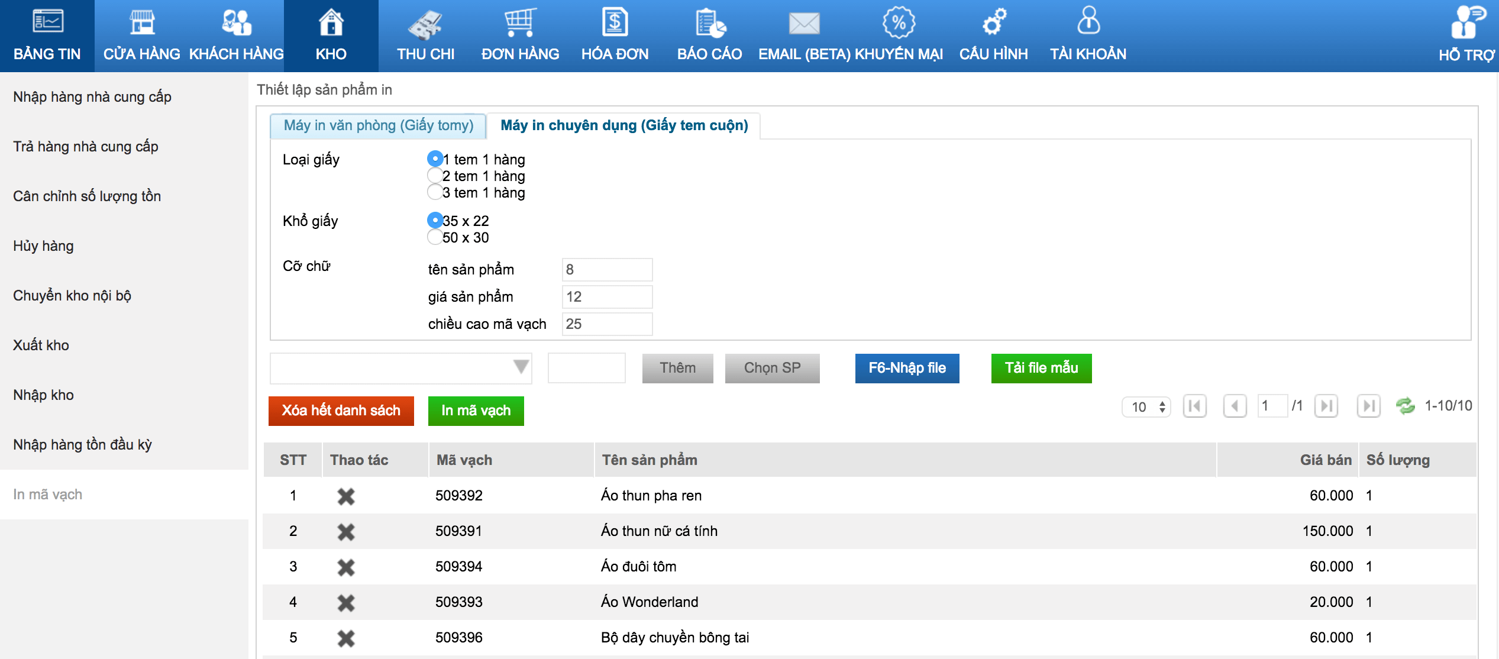Open the KHO warehouse icon
1499x659 pixels.
click(x=331, y=24)
